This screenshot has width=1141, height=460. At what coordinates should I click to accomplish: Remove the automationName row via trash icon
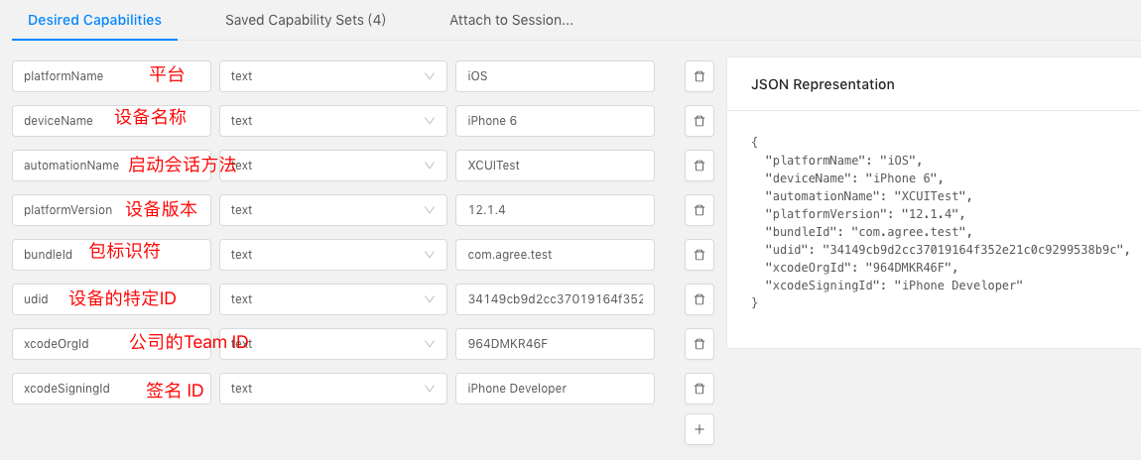pos(698,166)
